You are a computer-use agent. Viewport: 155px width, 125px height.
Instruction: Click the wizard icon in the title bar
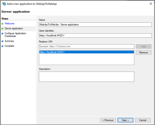[4, 4]
